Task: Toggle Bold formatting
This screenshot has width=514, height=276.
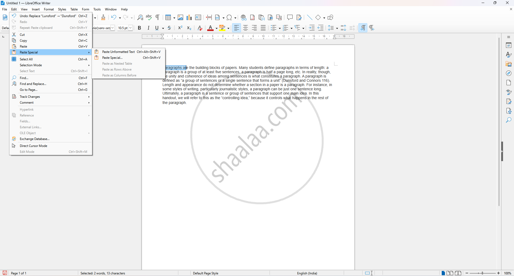Action: [139, 28]
